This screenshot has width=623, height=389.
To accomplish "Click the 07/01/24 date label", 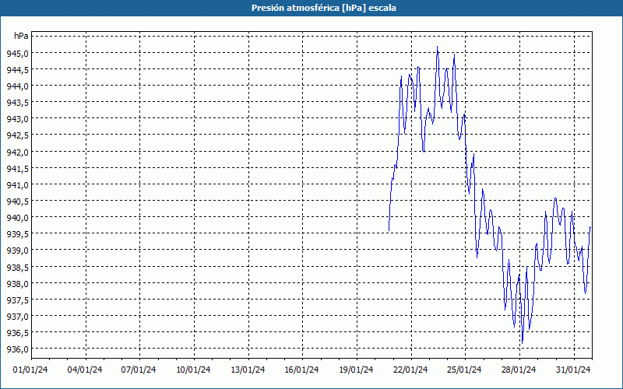I will coord(139,370).
